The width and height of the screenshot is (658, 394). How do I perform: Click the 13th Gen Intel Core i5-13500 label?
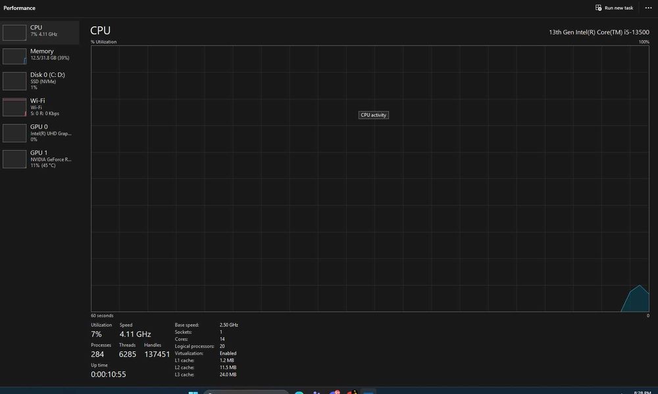(599, 32)
